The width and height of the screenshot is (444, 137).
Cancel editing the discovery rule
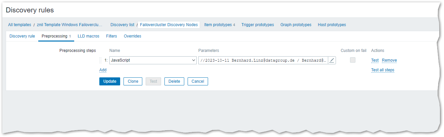(198, 81)
